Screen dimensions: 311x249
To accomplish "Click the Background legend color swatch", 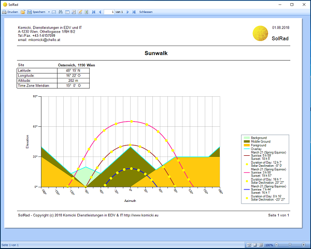I will (247, 138).
